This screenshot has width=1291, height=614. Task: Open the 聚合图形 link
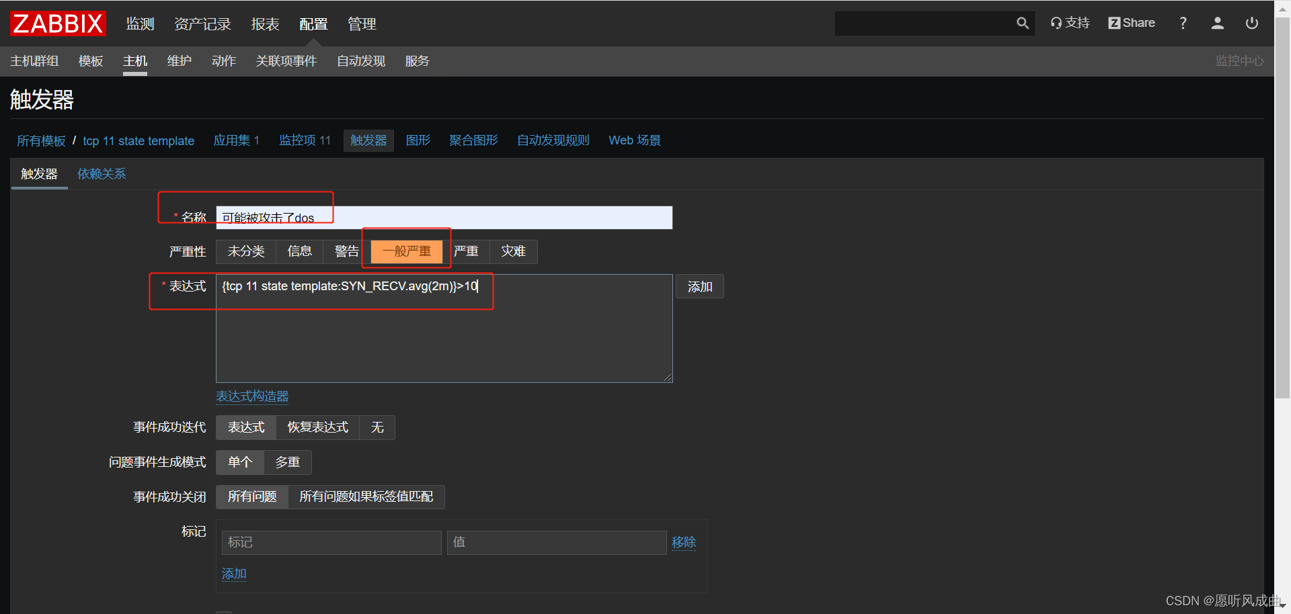pyautogui.click(x=473, y=140)
